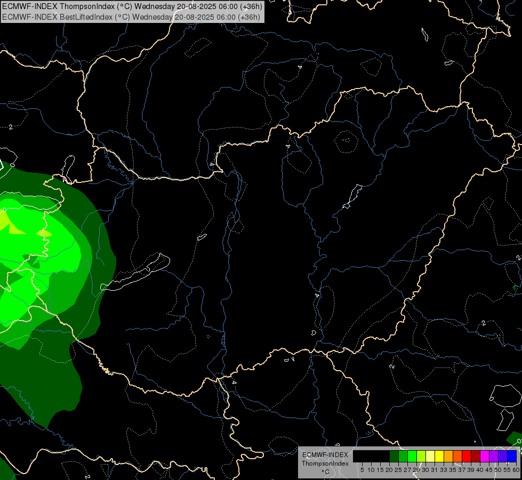
Task: Click legend tick value 15
Action: click(380, 470)
